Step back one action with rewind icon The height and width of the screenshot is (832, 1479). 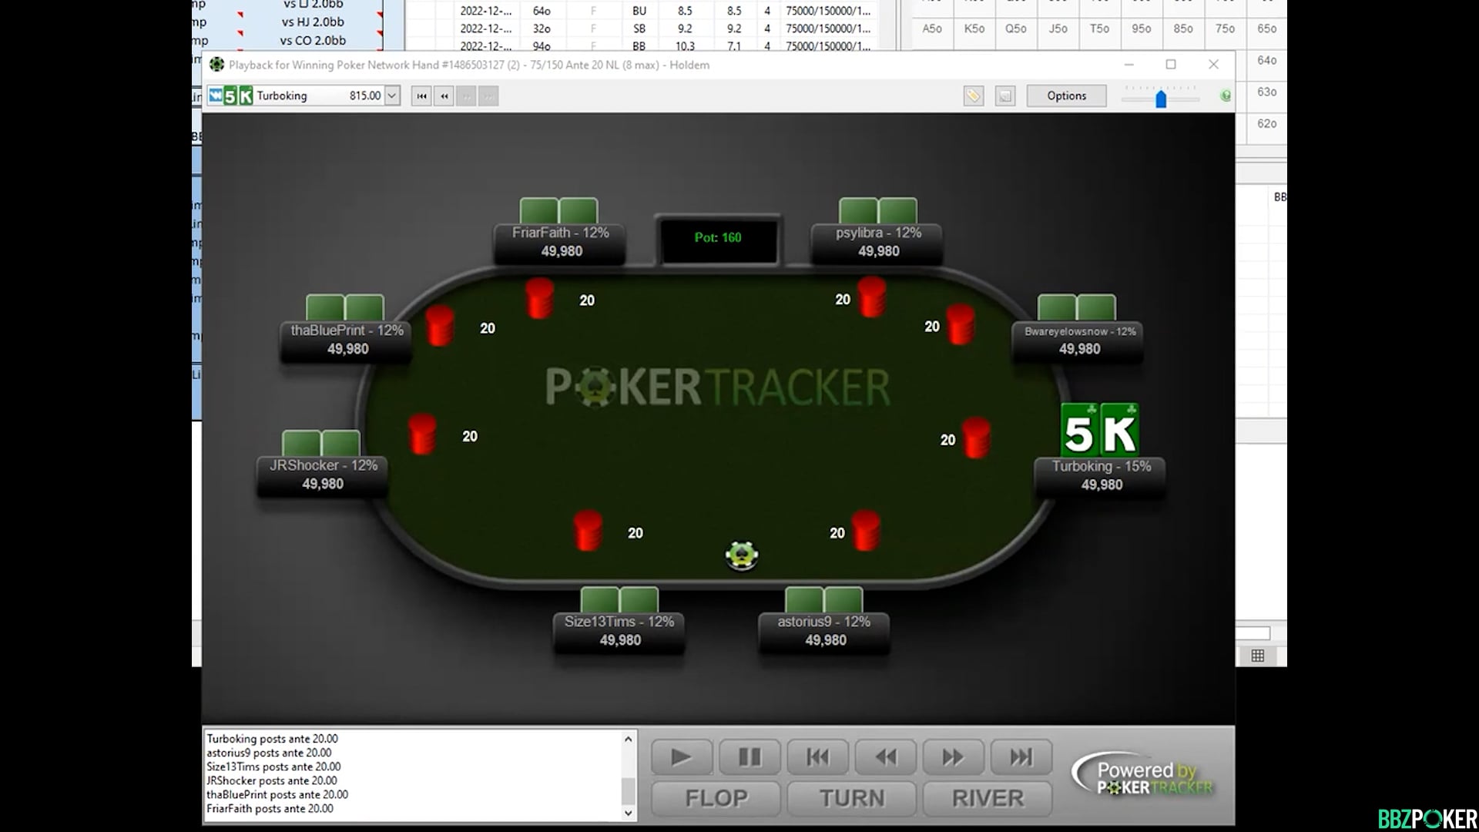[884, 757]
